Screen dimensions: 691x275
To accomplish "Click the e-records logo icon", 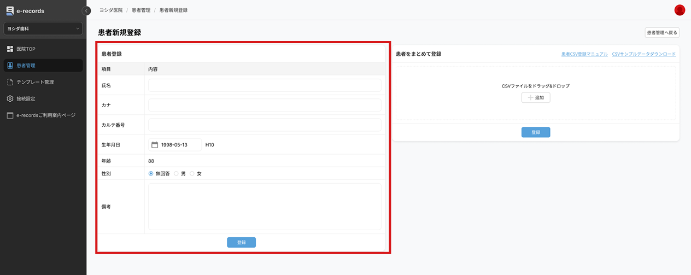I will click(x=10, y=10).
